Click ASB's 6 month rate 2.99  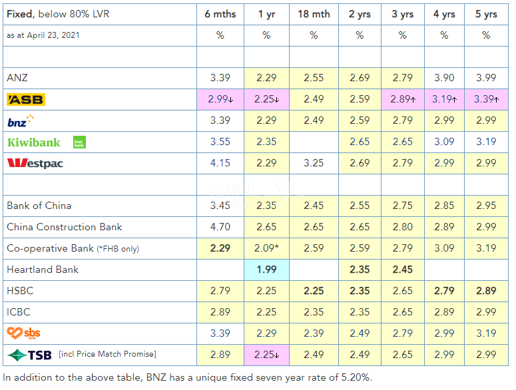click(220, 99)
